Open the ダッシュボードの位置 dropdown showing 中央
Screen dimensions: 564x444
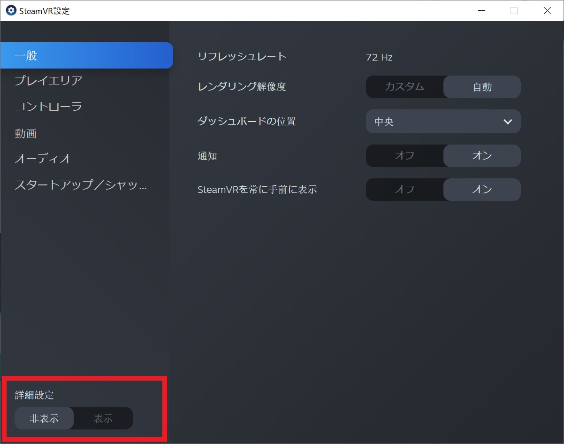tap(443, 122)
